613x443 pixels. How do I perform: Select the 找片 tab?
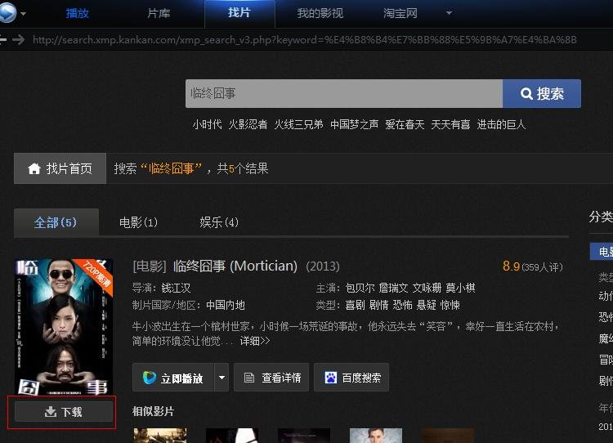pyautogui.click(x=239, y=13)
